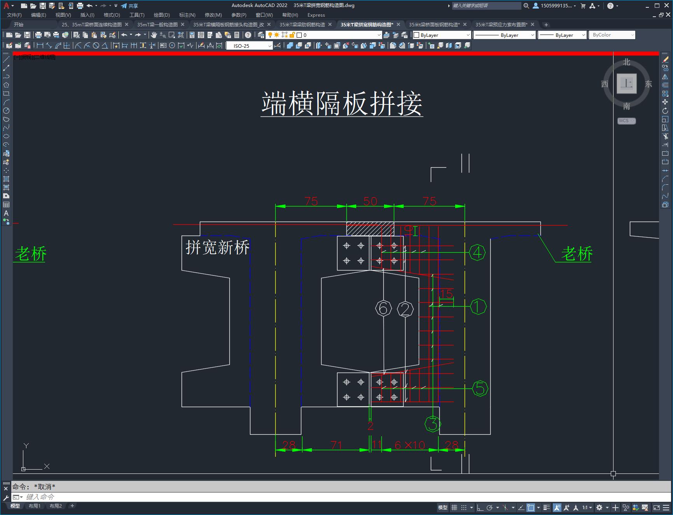Select the Revision Cloud tool
673x515 pixels.
(x=6, y=119)
